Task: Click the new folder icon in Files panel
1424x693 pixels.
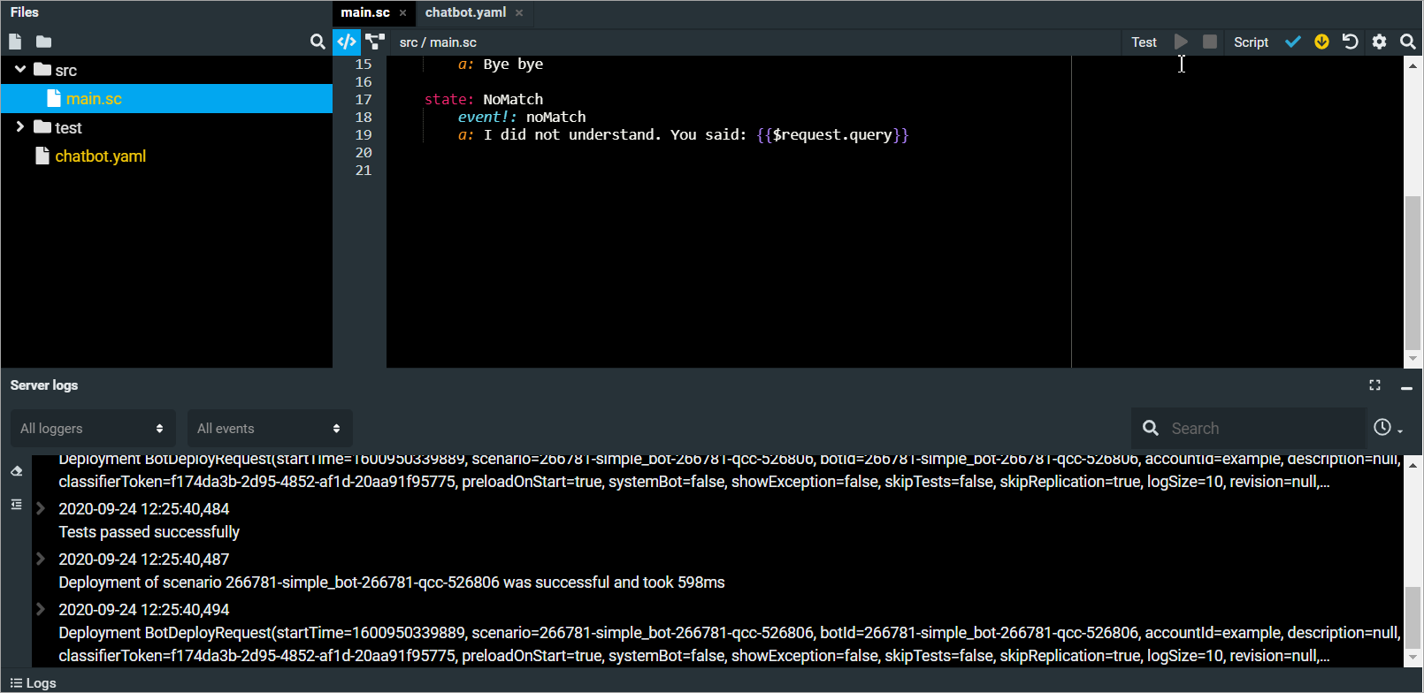Action: tap(43, 42)
